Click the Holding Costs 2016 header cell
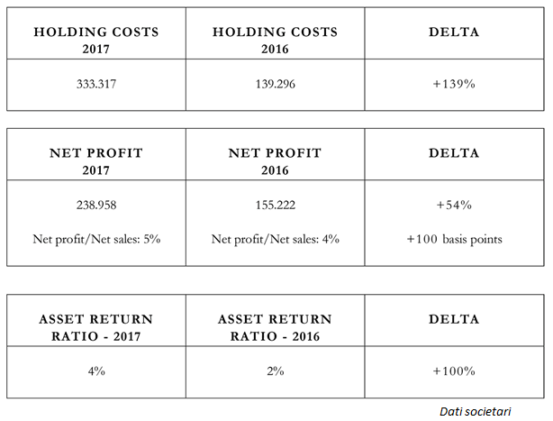Screen dimensions: 553x421 click(275, 40)
